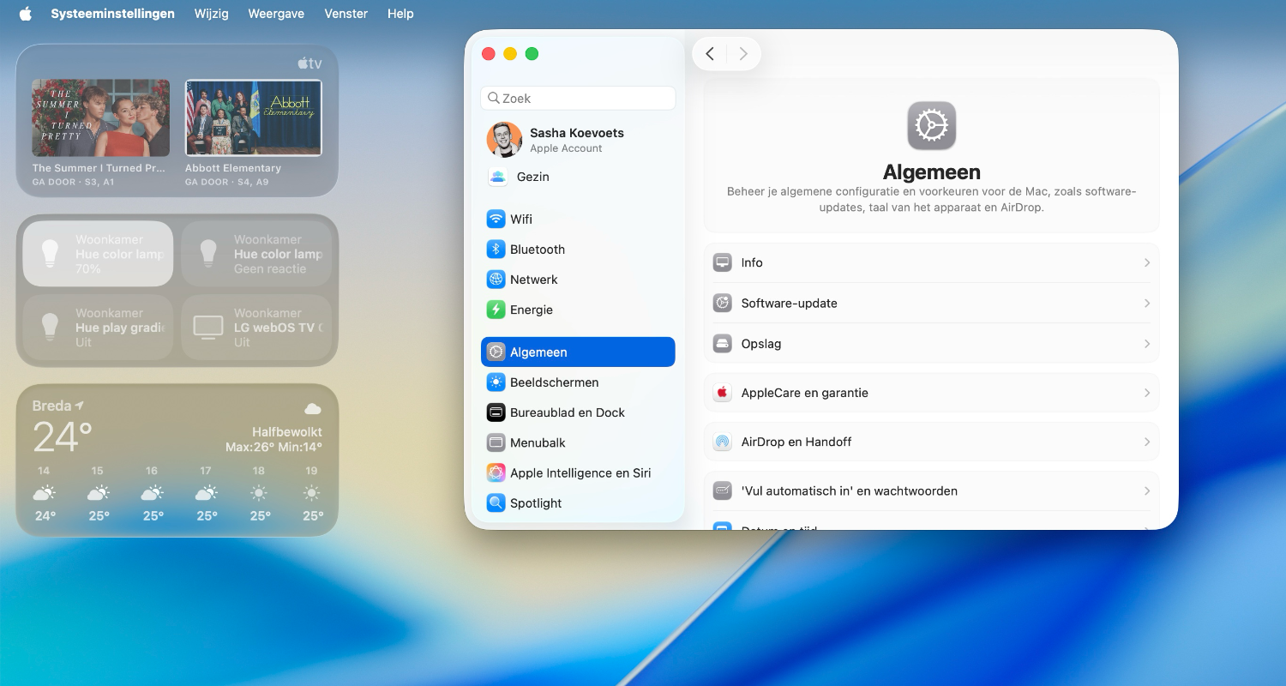
Task: Expand the Software-update row chevron
Action: pyautogui.click(x=1147, y=303)
